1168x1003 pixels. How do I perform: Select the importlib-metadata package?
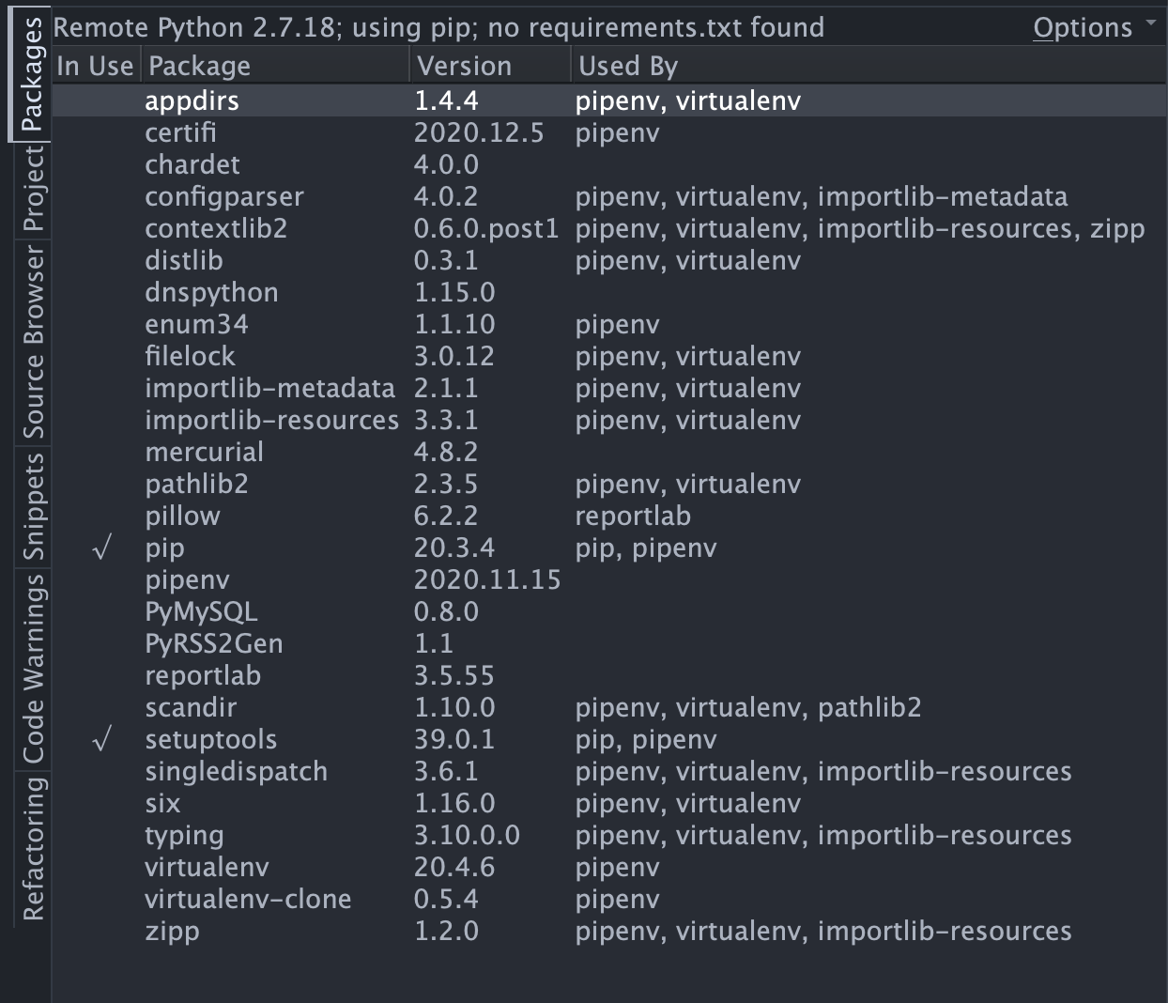point(270,388)
